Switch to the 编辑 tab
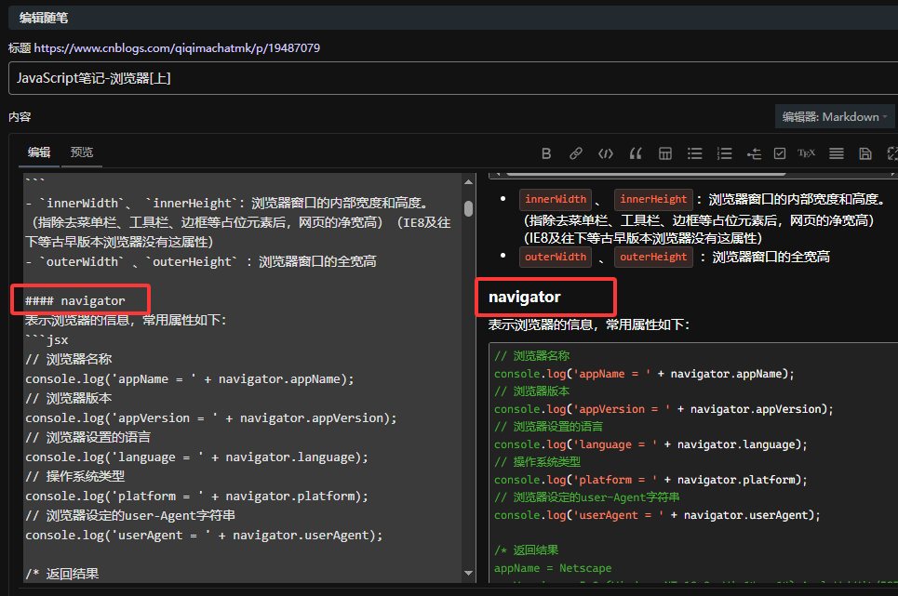Image resolution: width=898 pixels, height=596 pixels. point(39,152)
